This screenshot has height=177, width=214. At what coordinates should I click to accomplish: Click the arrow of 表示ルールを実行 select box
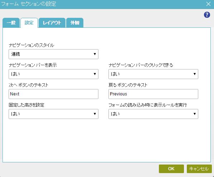click(195, 114)
